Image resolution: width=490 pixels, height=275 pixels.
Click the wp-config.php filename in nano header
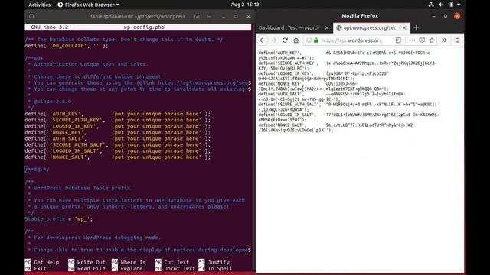pyautogui.click(x=144, y=27)
